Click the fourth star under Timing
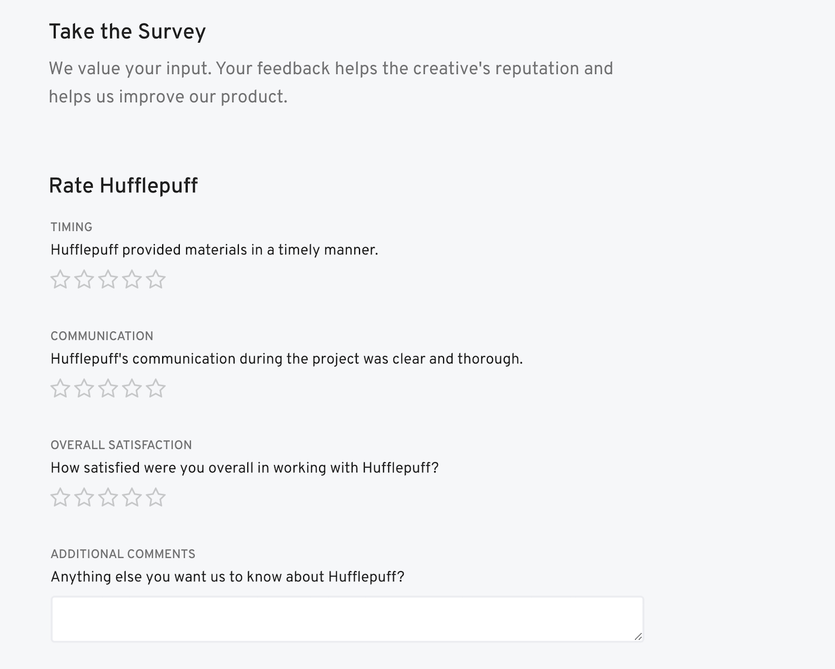Screen dimensions: 835x669 131,278
